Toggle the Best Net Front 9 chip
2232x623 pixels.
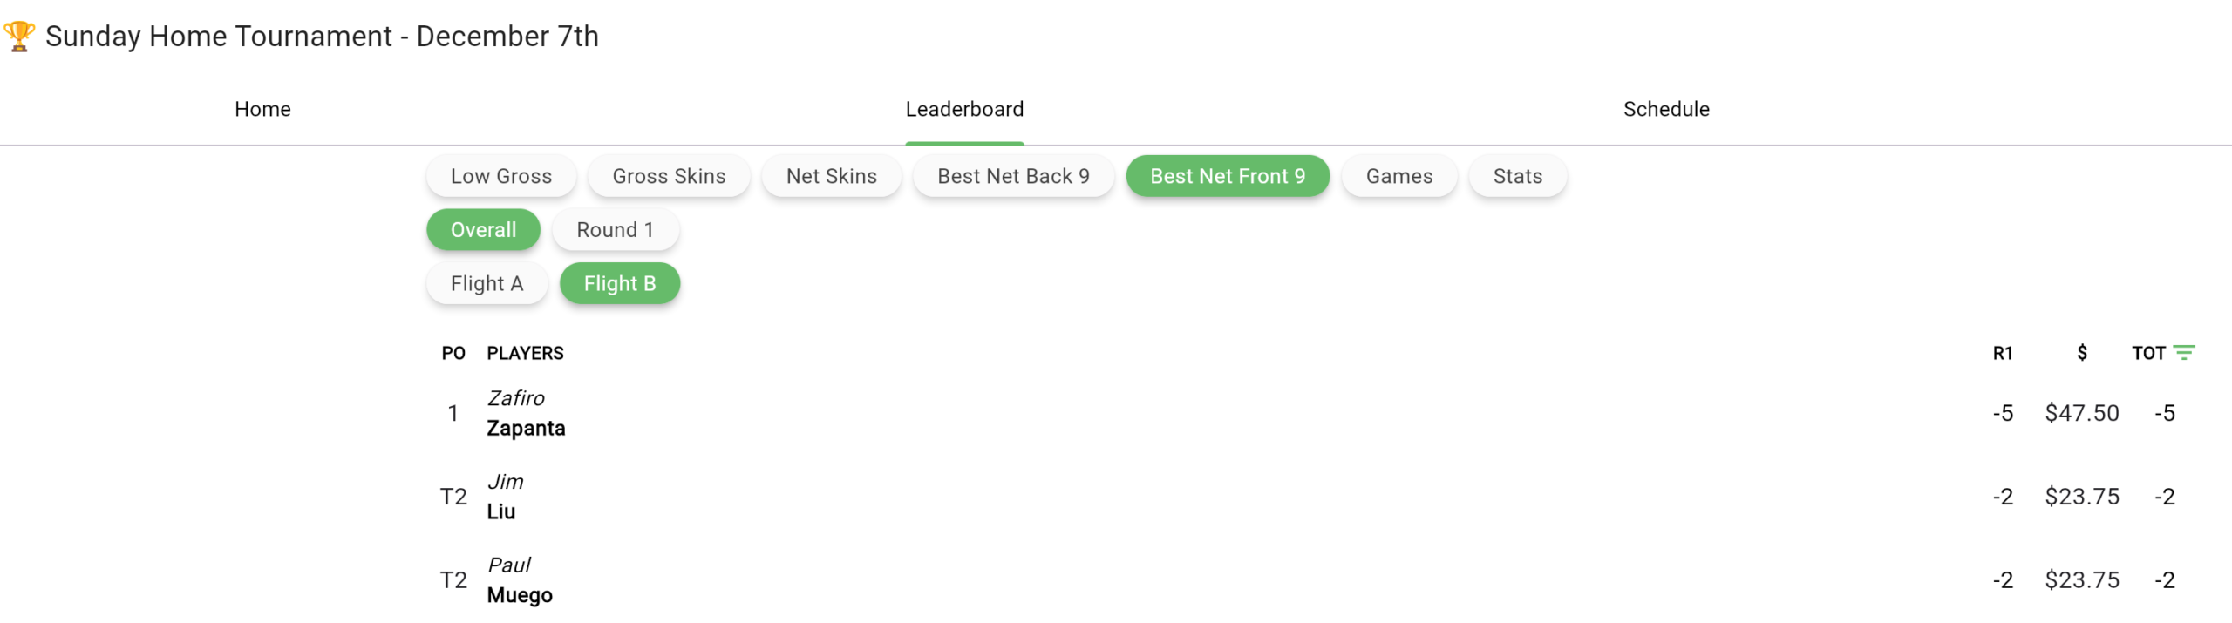[1227, 176]
